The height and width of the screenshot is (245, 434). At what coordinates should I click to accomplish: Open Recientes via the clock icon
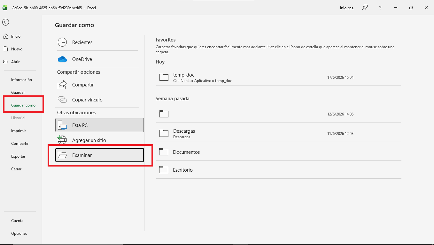click(x=62, y=42)
